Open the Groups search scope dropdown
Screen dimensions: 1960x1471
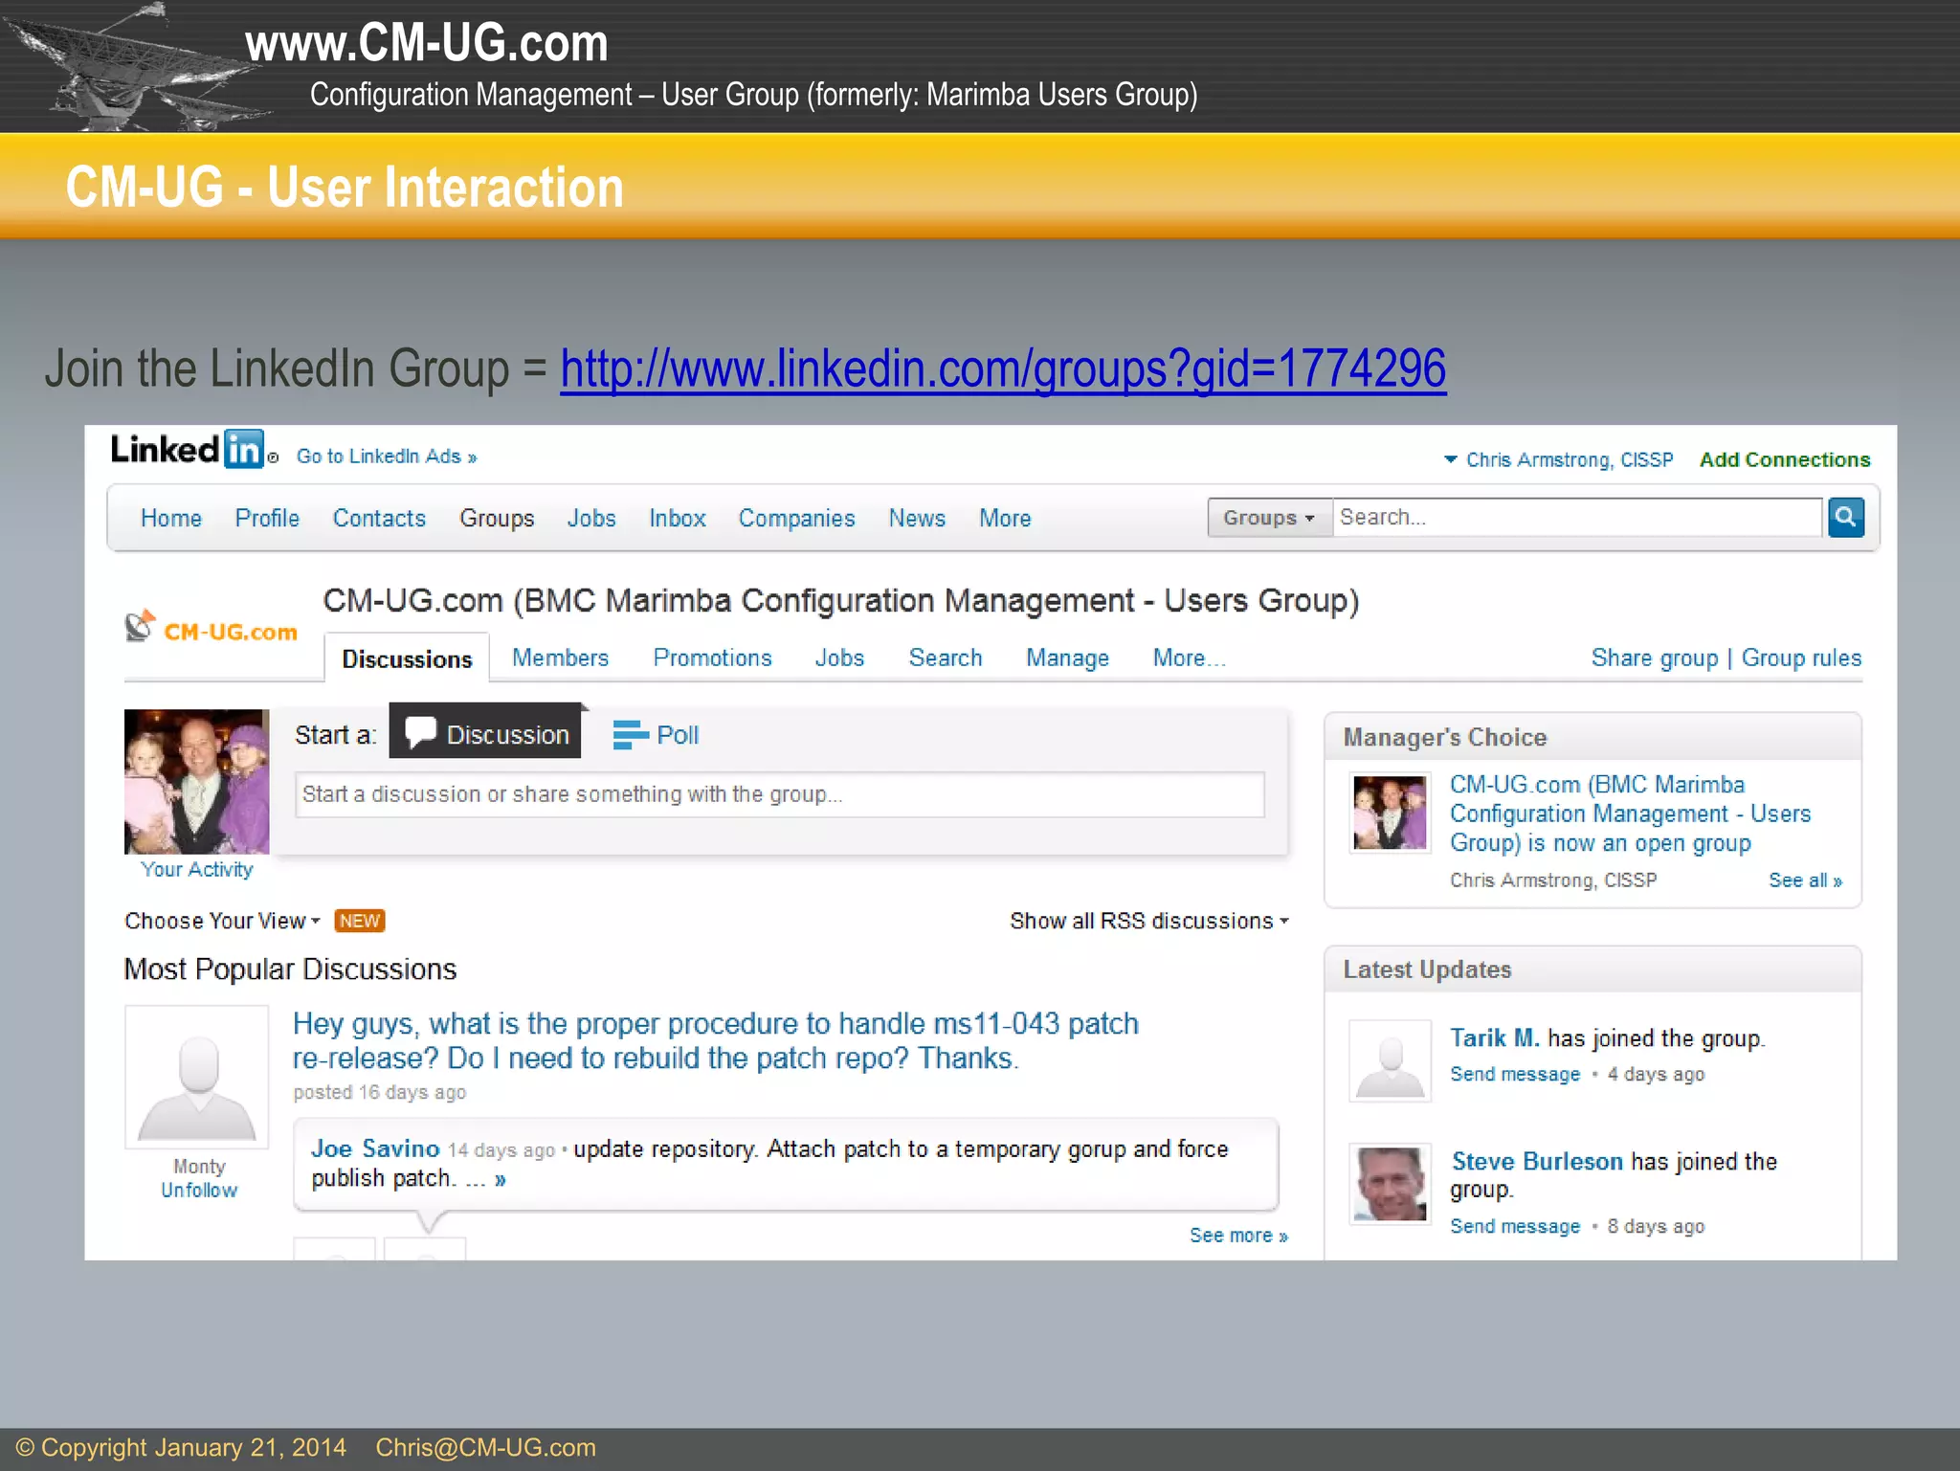point(1269,518)
